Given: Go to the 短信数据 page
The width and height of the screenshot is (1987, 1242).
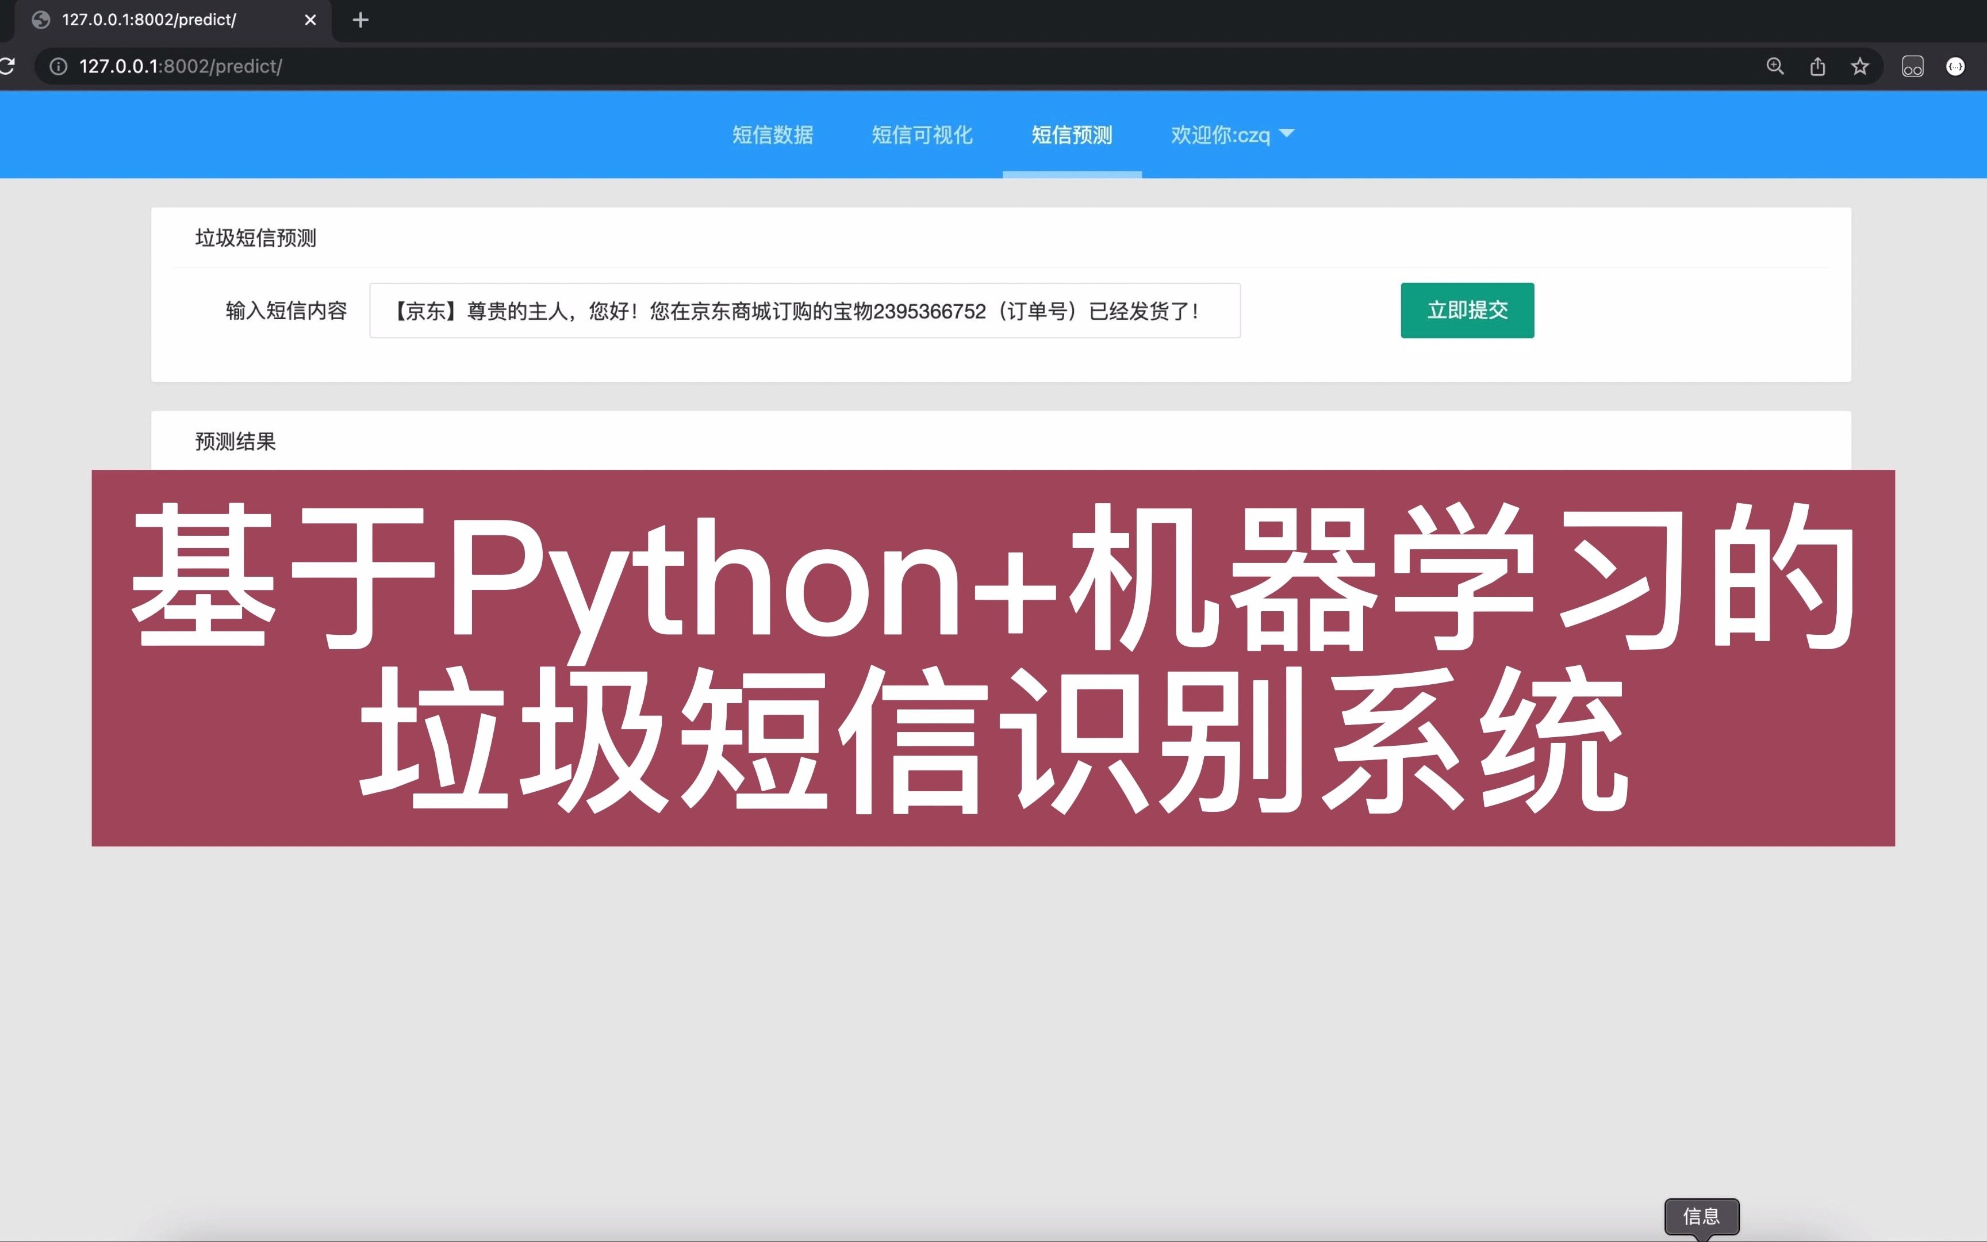Looking at the screenshot, I should tap(773, 135).
